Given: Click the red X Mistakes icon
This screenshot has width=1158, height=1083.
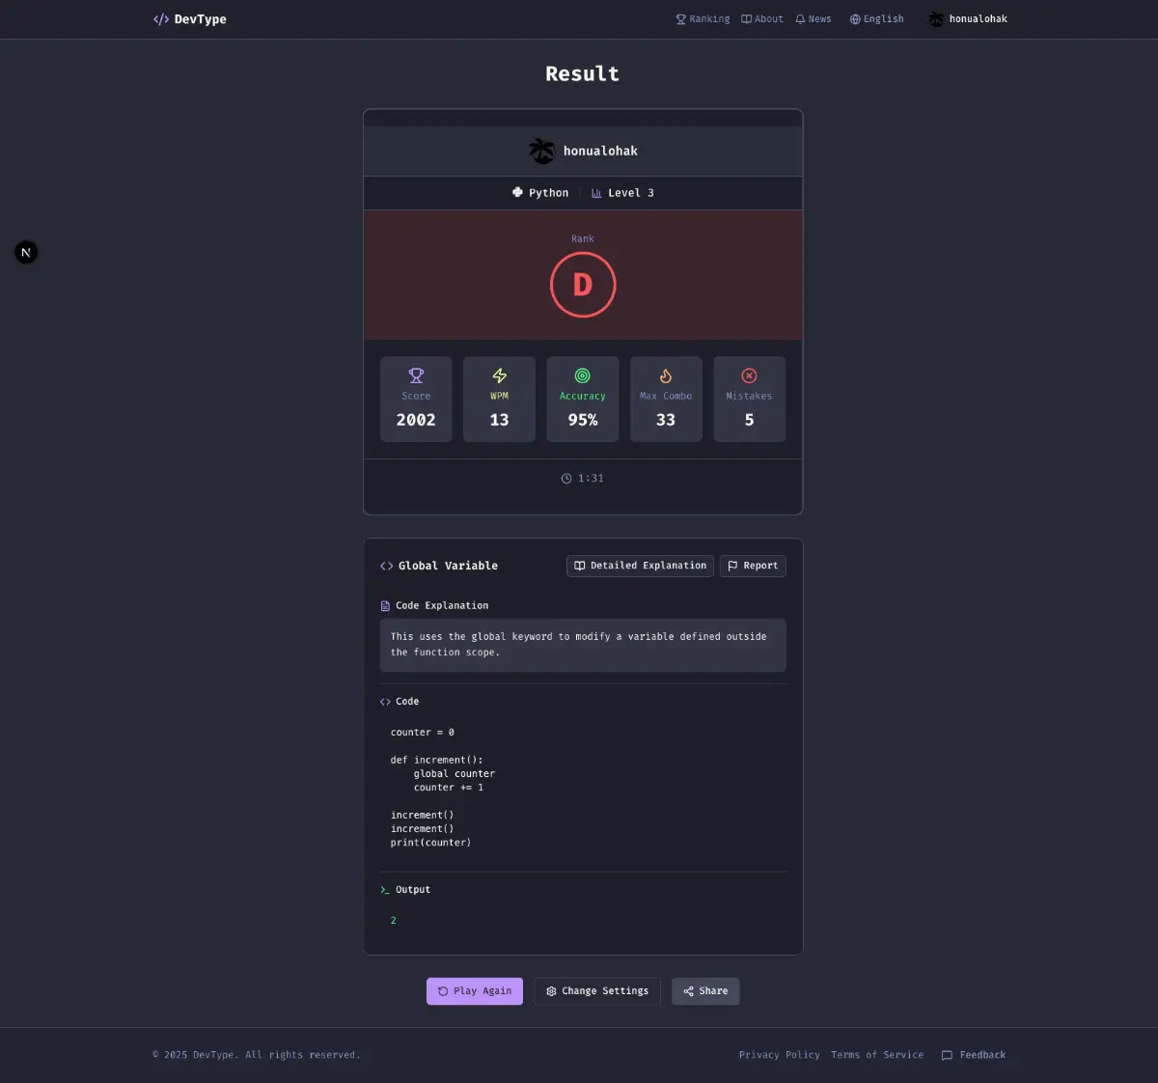Looking at the screenshot, I should pyautogui.click(x=749, y=375).
